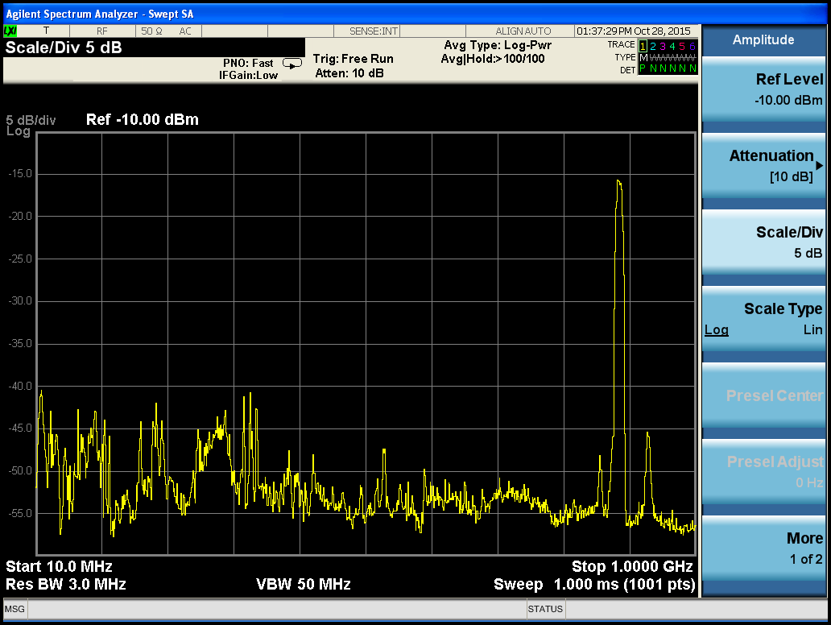Click the tallest signal peak on the trace

618,182
